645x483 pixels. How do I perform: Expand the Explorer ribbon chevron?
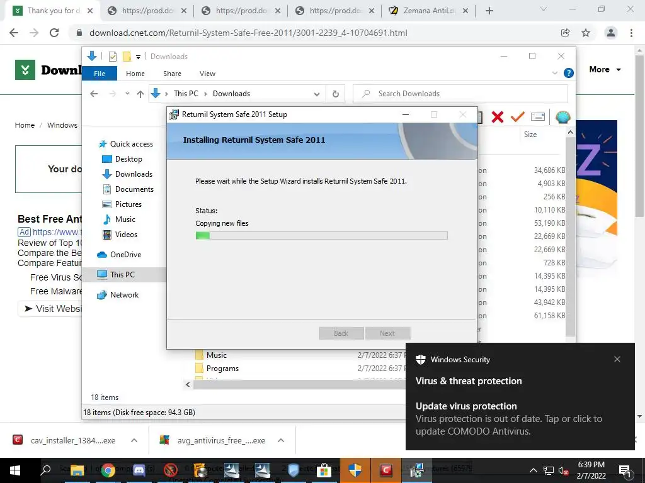(555, 73)
